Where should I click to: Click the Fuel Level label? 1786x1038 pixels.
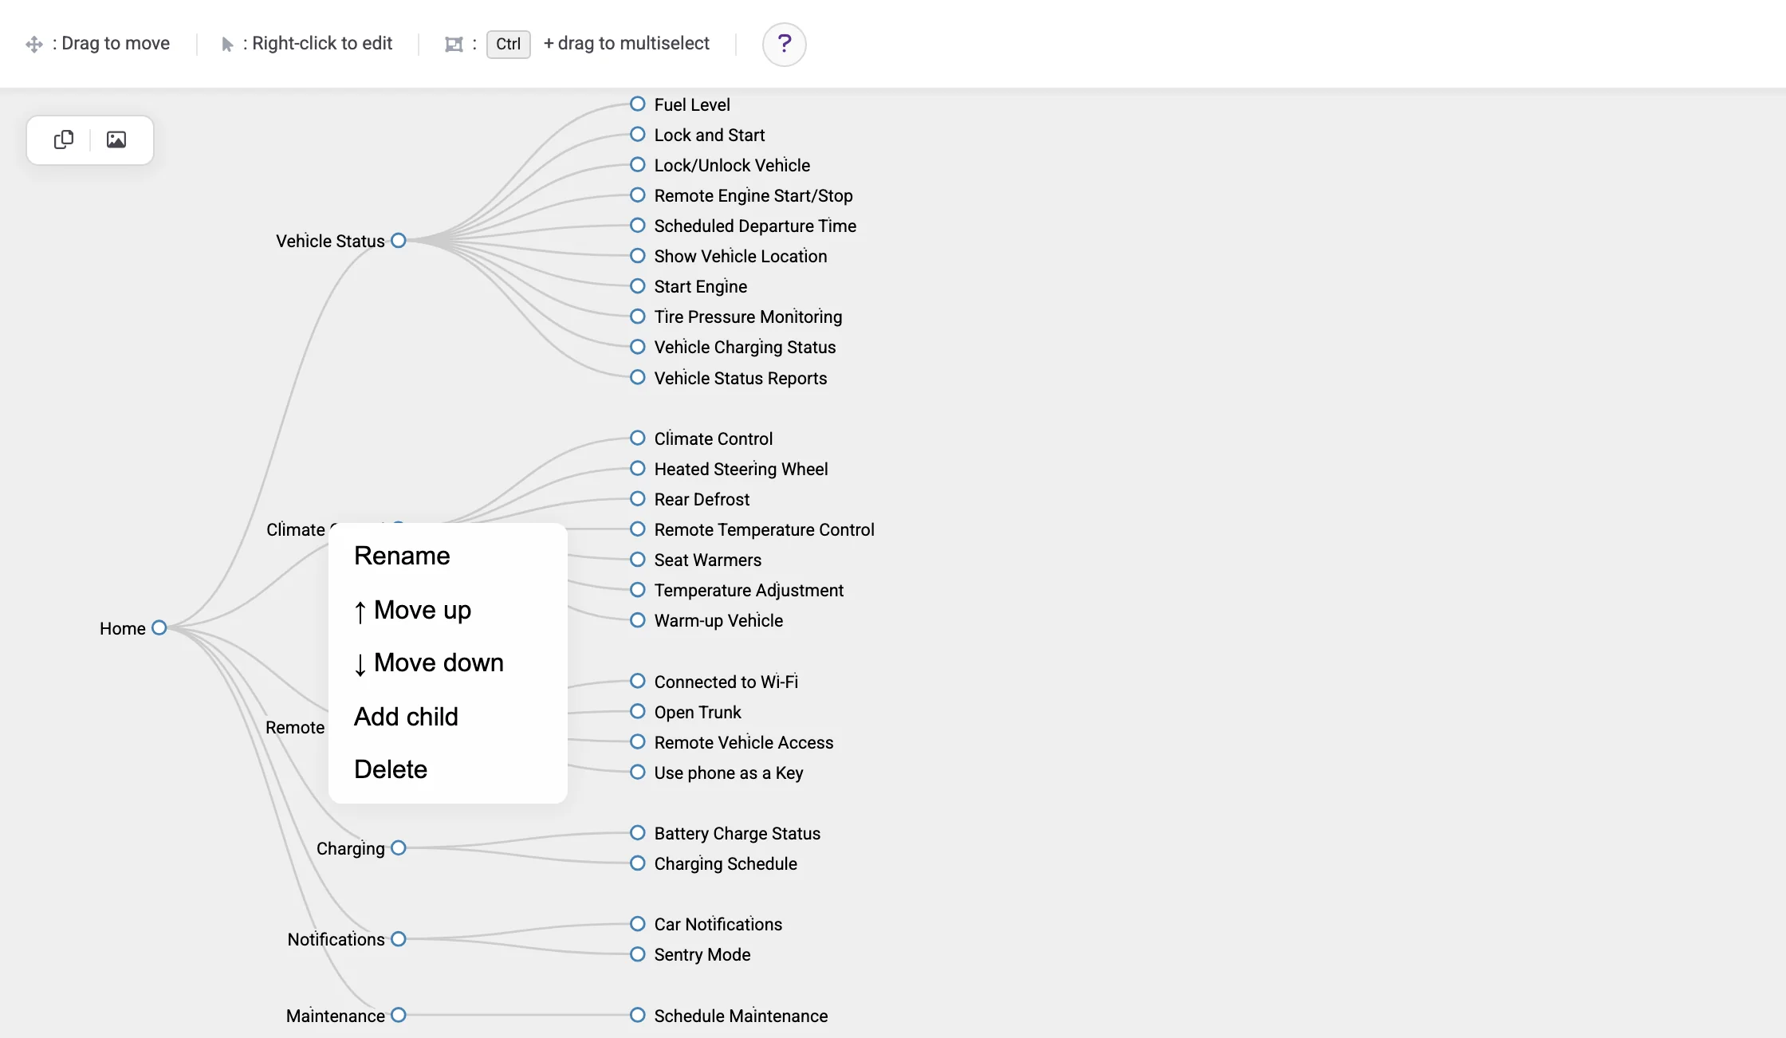coord(692,104)
